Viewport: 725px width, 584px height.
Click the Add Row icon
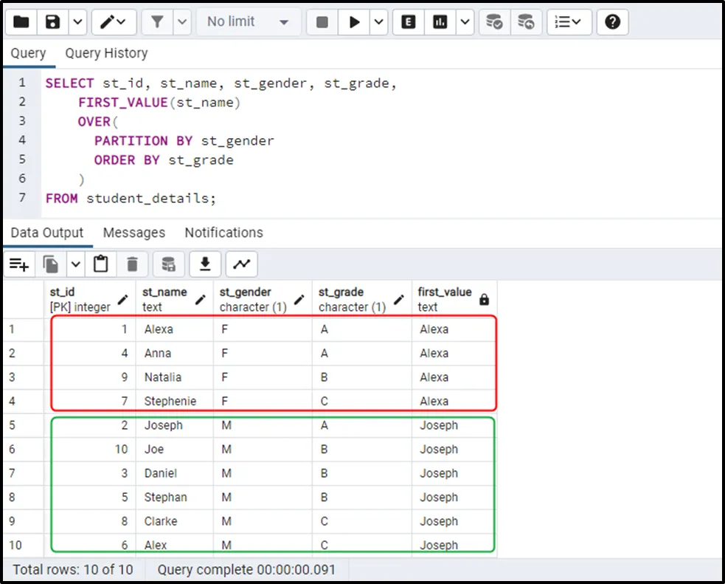[x=19, y=264]
